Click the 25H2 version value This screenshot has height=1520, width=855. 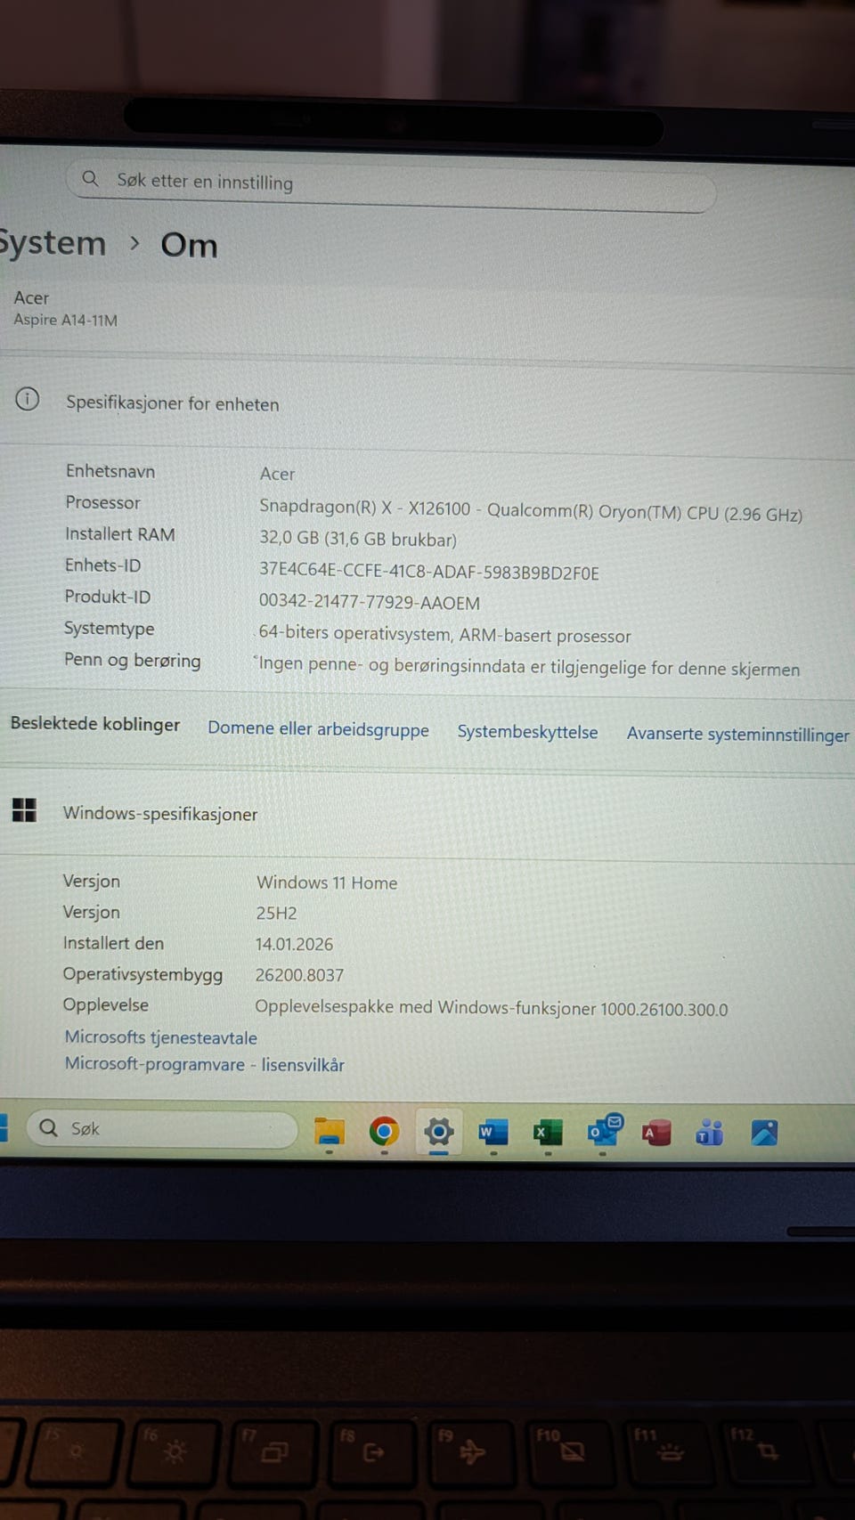(276, 914)
